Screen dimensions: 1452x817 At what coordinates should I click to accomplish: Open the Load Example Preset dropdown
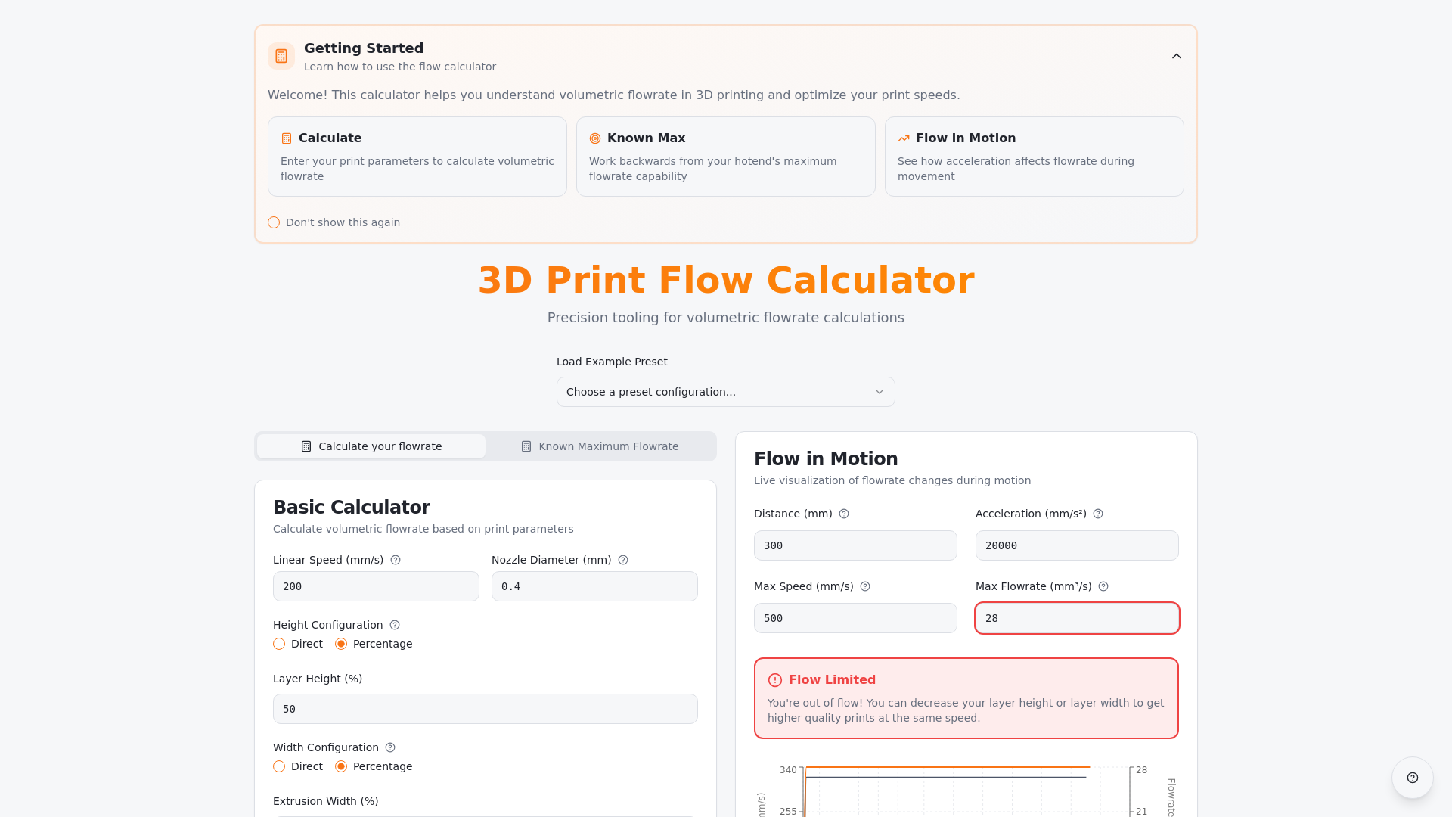pyautogui.click(x=725, y=392)
